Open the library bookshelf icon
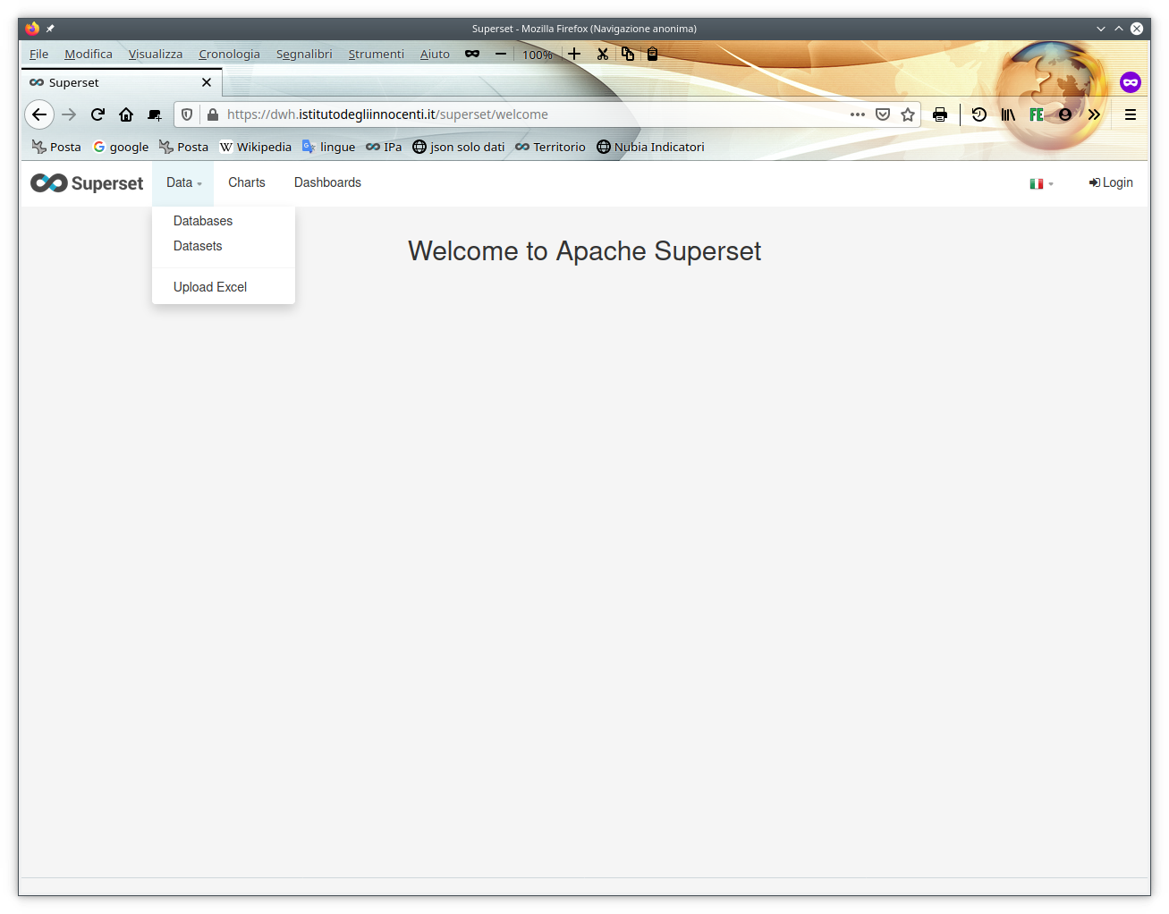The image size is (1169, 914). pyautogui.click(x=1008, y=114)
